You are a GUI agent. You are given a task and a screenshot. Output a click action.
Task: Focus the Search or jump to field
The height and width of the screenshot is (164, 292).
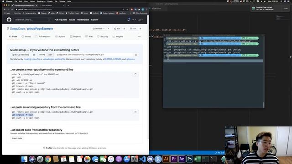(x=33, y=20)
